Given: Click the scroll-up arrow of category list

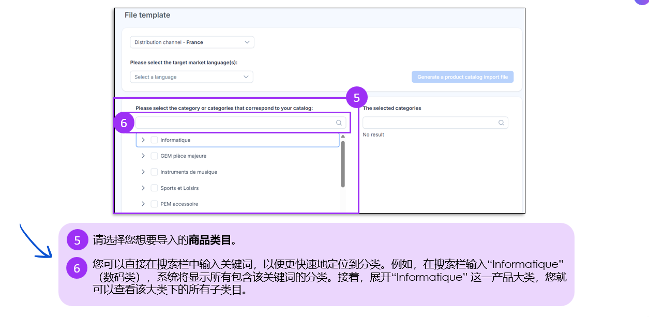Looking at the screenshot, I should click(343, 137).
